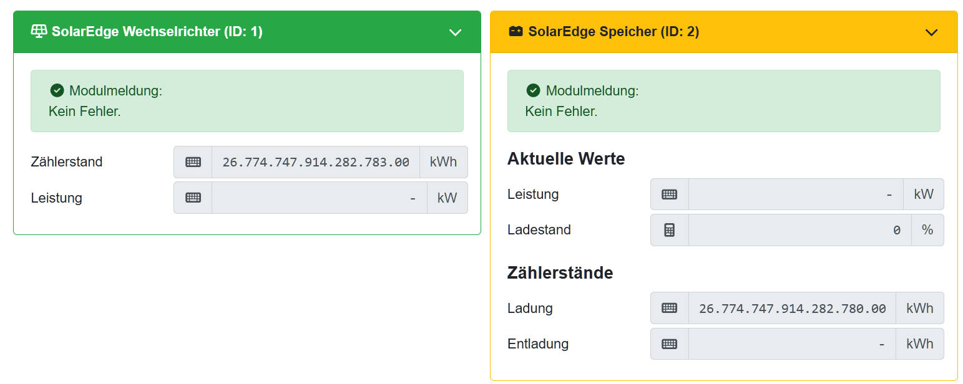Click keyboard icon beside Ladung

coord(669,308)
